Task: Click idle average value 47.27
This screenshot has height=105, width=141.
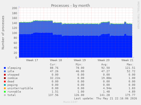Action: click(106, 71)
